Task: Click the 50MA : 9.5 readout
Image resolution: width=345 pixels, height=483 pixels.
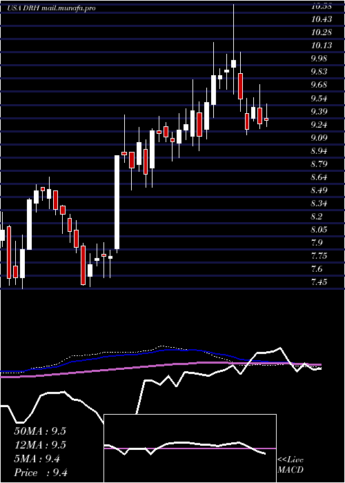Action: (40, 431)
